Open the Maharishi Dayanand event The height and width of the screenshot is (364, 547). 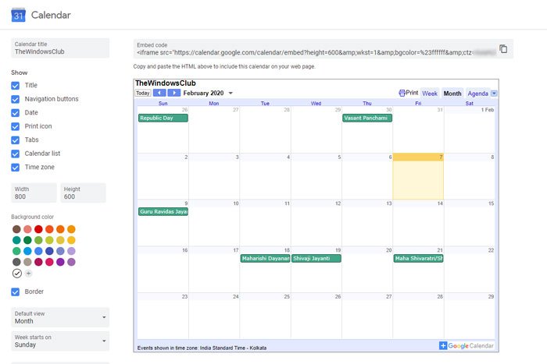pyautogui.click(x=265, y=258)
